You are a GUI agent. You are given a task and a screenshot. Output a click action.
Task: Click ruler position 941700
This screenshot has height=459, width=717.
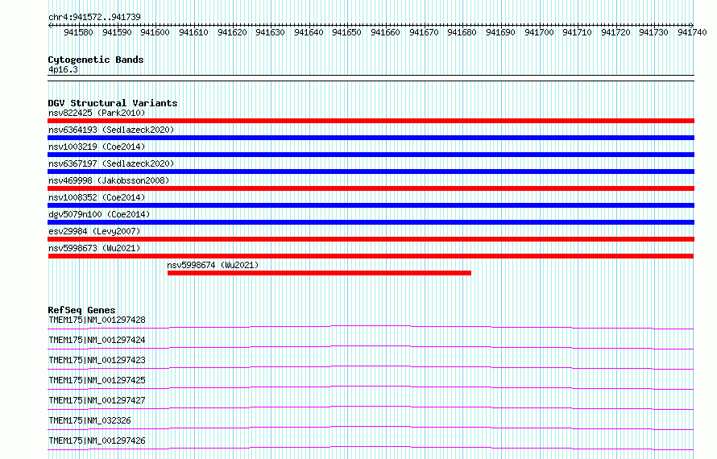point(539,32)
